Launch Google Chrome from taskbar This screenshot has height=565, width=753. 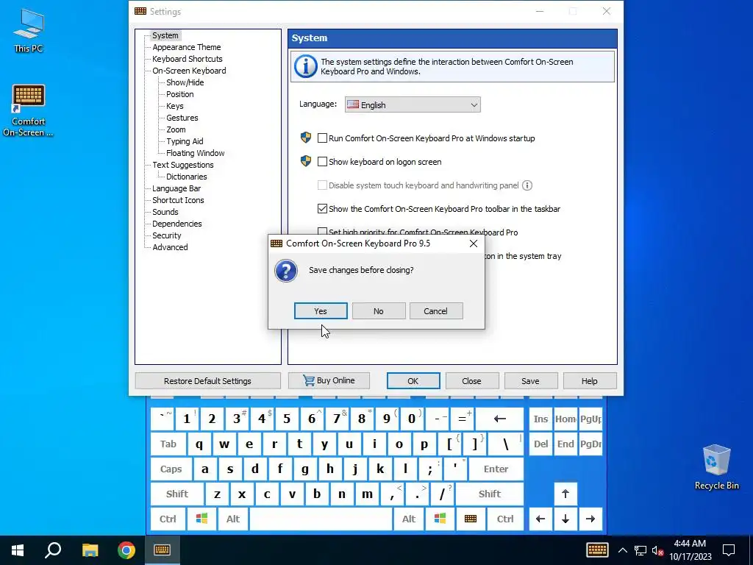(x=126, y=550)
